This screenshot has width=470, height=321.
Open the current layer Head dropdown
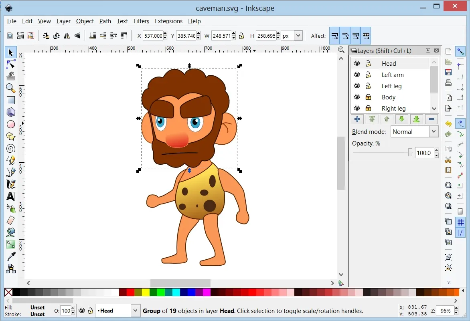(136, 311)
